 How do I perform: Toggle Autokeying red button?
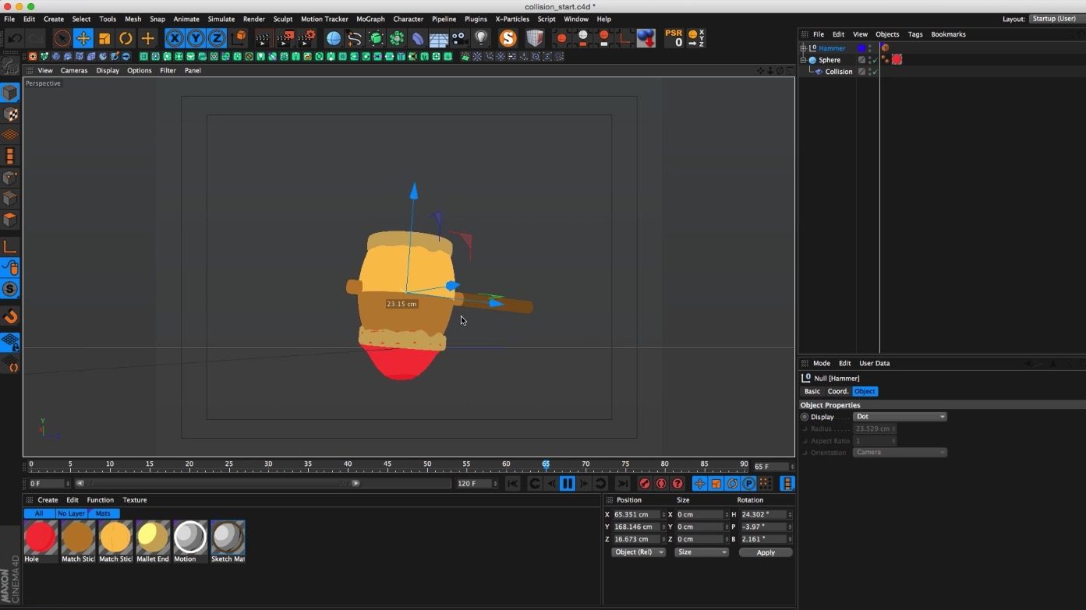[661, 484]
